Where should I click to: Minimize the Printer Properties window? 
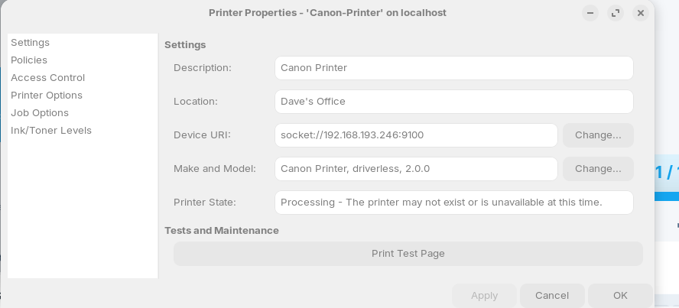coord(590,13)
